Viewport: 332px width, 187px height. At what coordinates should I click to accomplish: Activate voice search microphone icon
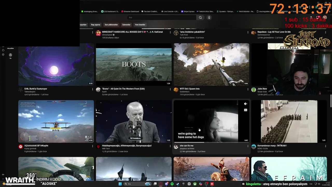pos(209,17)
